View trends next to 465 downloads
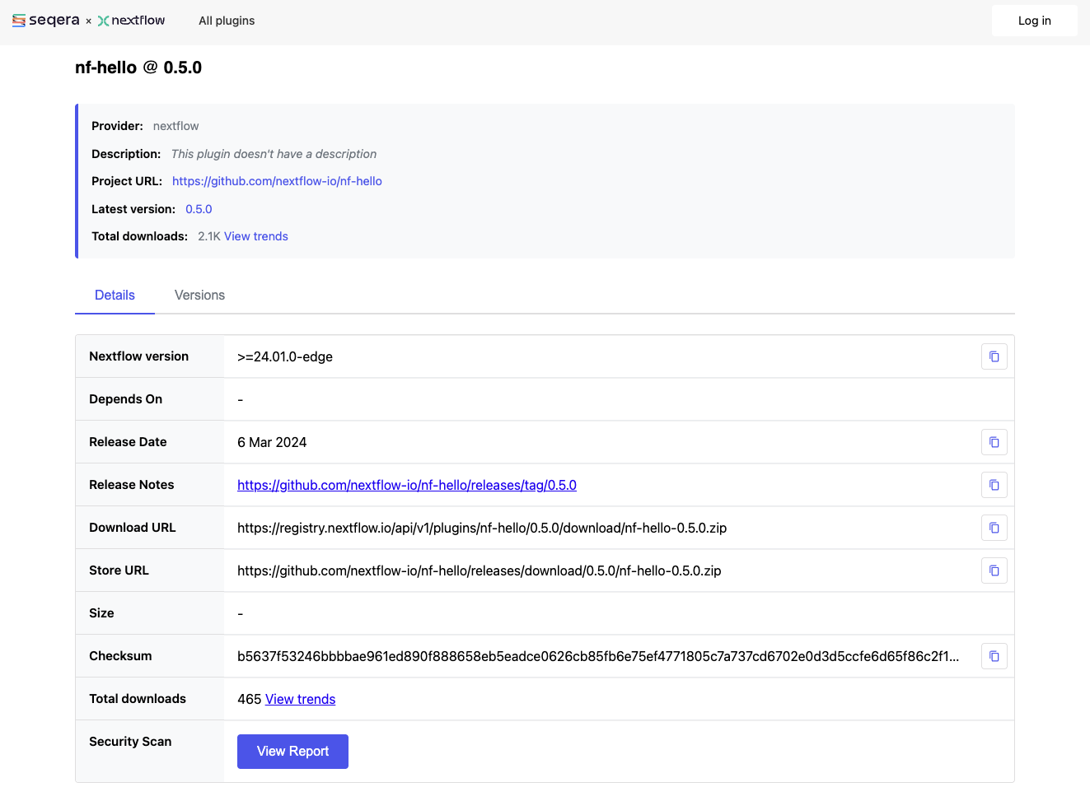Viewport: 1090px width, 801px height. coord(300,699)
